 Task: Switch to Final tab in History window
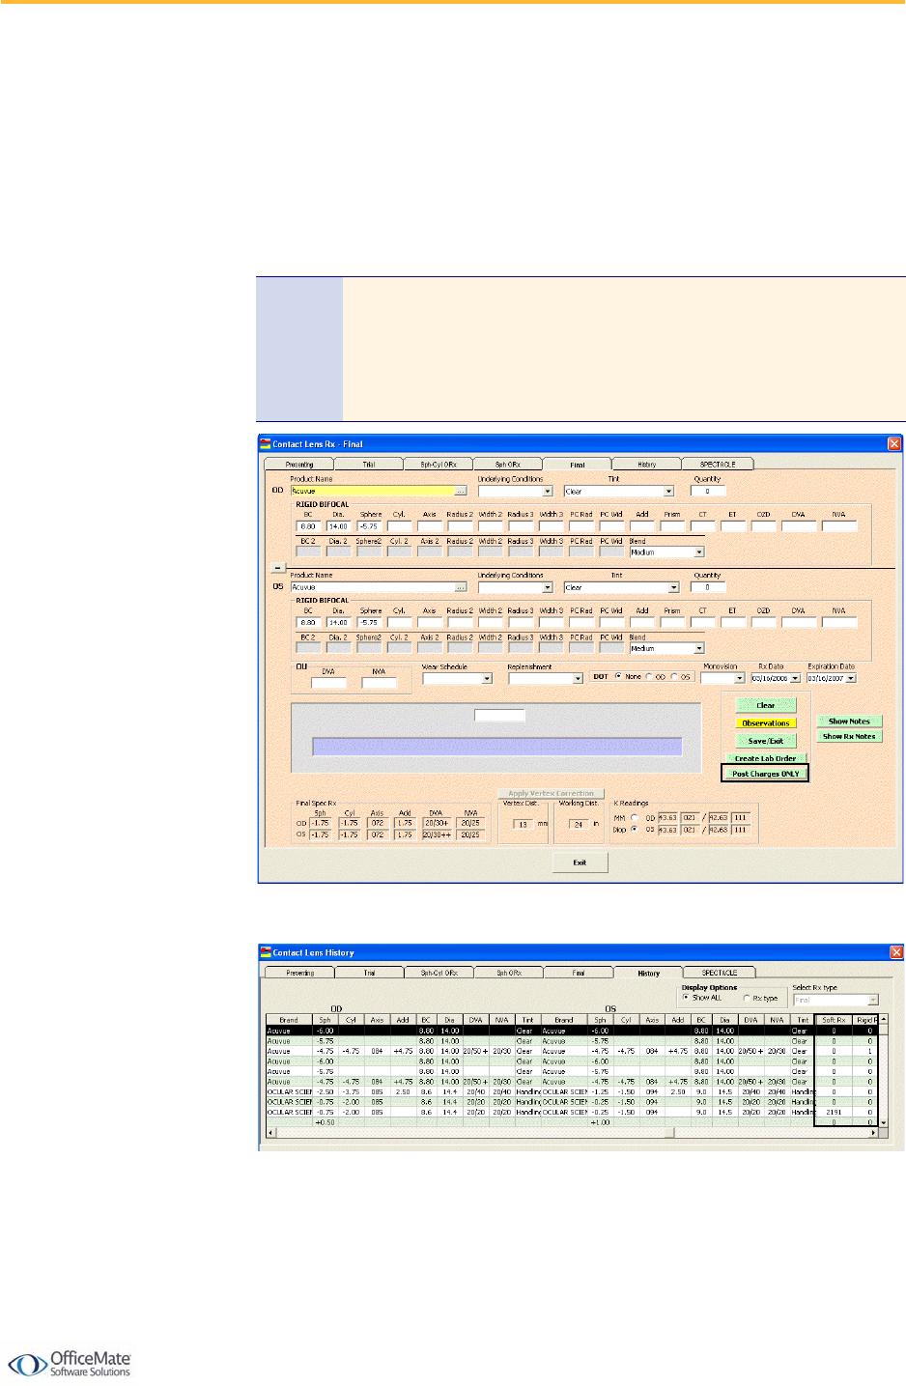(x=579, y=973)
